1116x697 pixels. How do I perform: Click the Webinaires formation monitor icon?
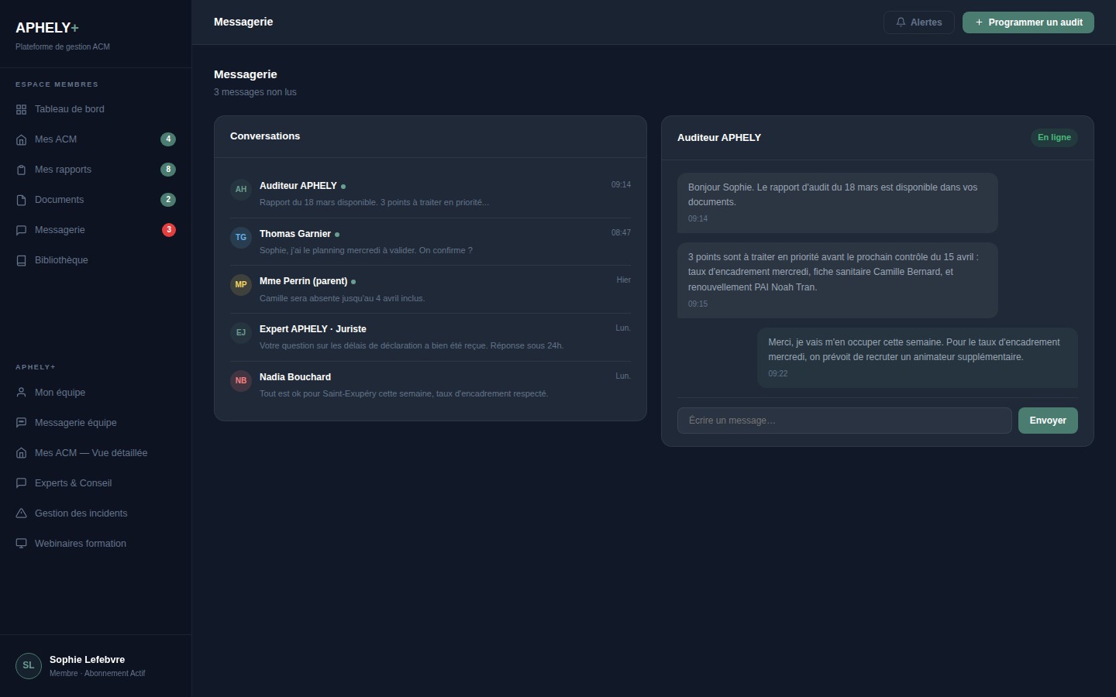pyautogui.click(x=21, y=544)
